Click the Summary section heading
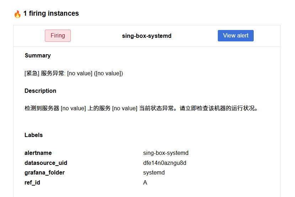The width and height of the screenshot is (295, 197). (x=38, y=56)
